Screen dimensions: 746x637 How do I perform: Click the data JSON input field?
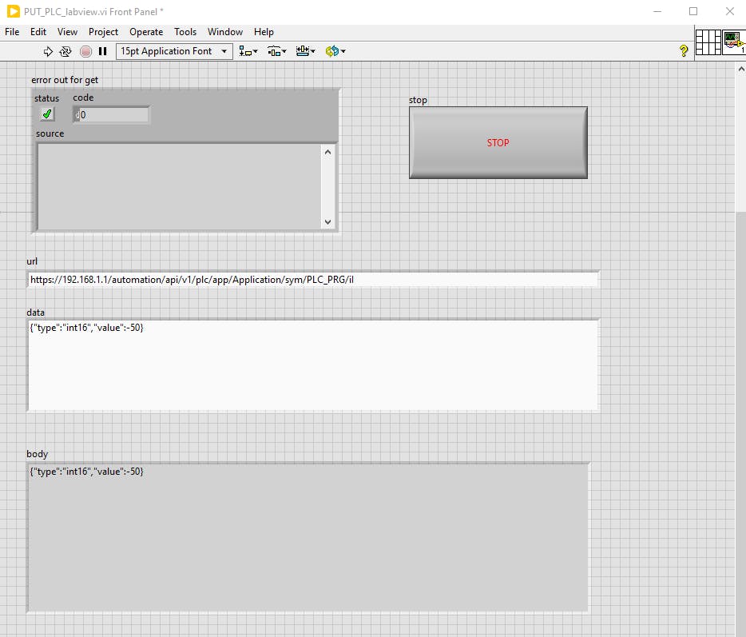tap(312, 364)
